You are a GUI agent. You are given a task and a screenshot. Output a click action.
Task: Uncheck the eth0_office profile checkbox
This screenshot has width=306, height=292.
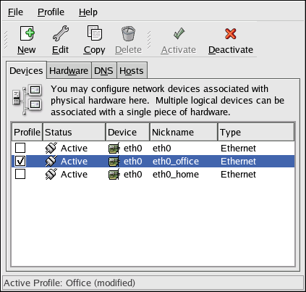coord(20,161)
